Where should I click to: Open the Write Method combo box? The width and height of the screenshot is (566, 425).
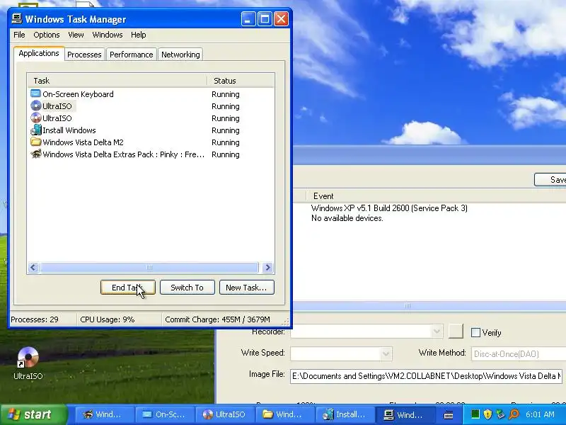coord(519,353)
